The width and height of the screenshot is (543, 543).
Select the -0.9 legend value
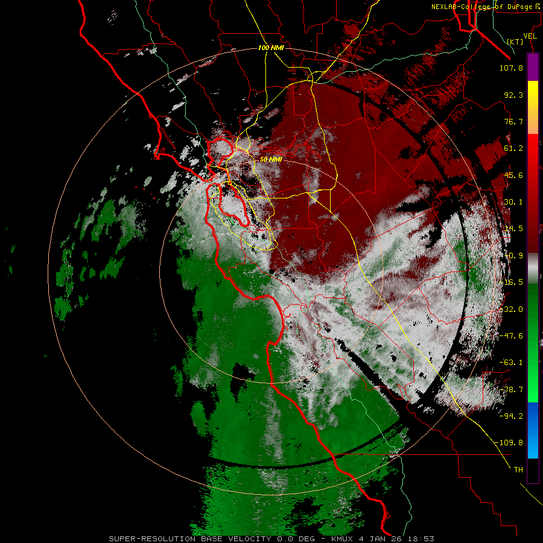(x=513, y=256)
